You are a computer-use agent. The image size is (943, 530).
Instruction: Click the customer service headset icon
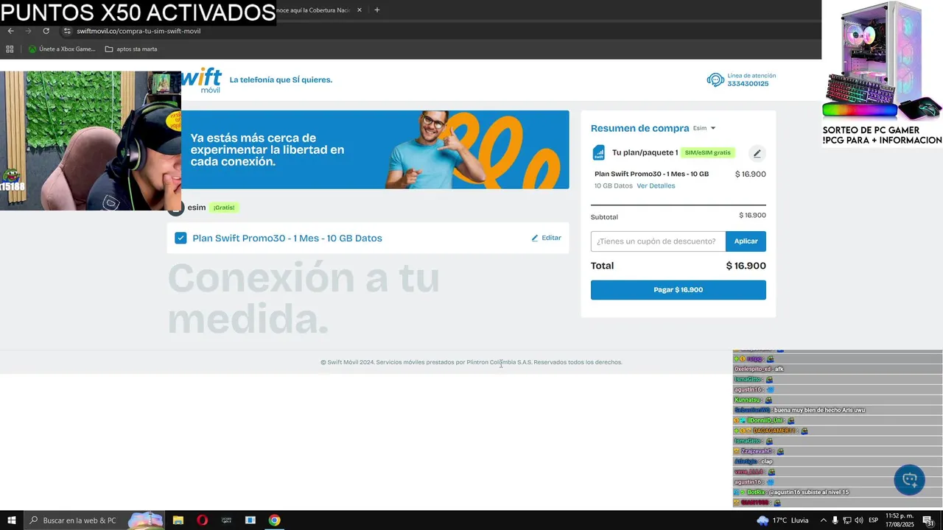coord(715,79)
